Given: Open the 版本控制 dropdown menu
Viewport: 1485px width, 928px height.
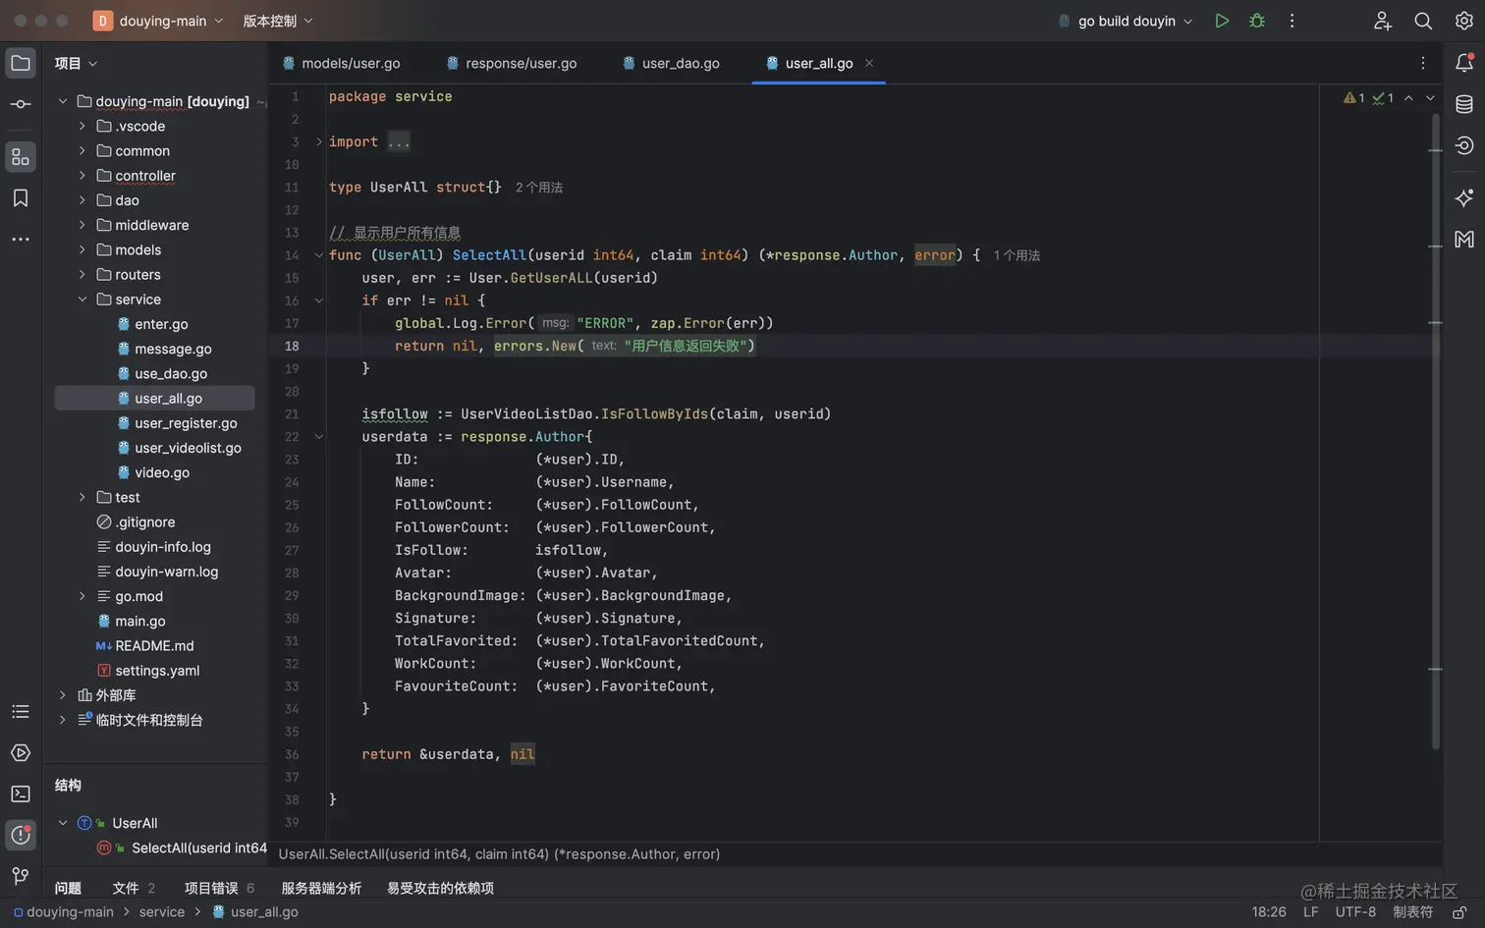Looking at the screenshot, I should [x=278, y=21].
